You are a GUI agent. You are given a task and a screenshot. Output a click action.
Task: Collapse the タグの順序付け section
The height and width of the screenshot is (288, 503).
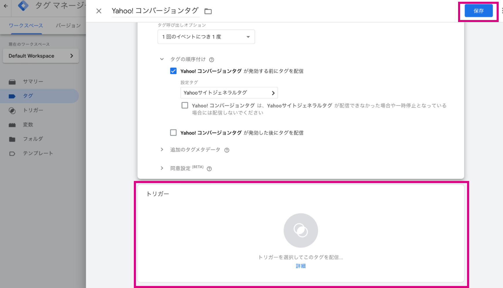[x=162, y=59]
